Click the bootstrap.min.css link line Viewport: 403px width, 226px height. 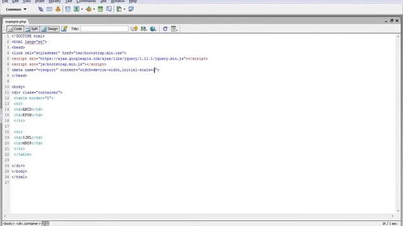click(69, 53)
